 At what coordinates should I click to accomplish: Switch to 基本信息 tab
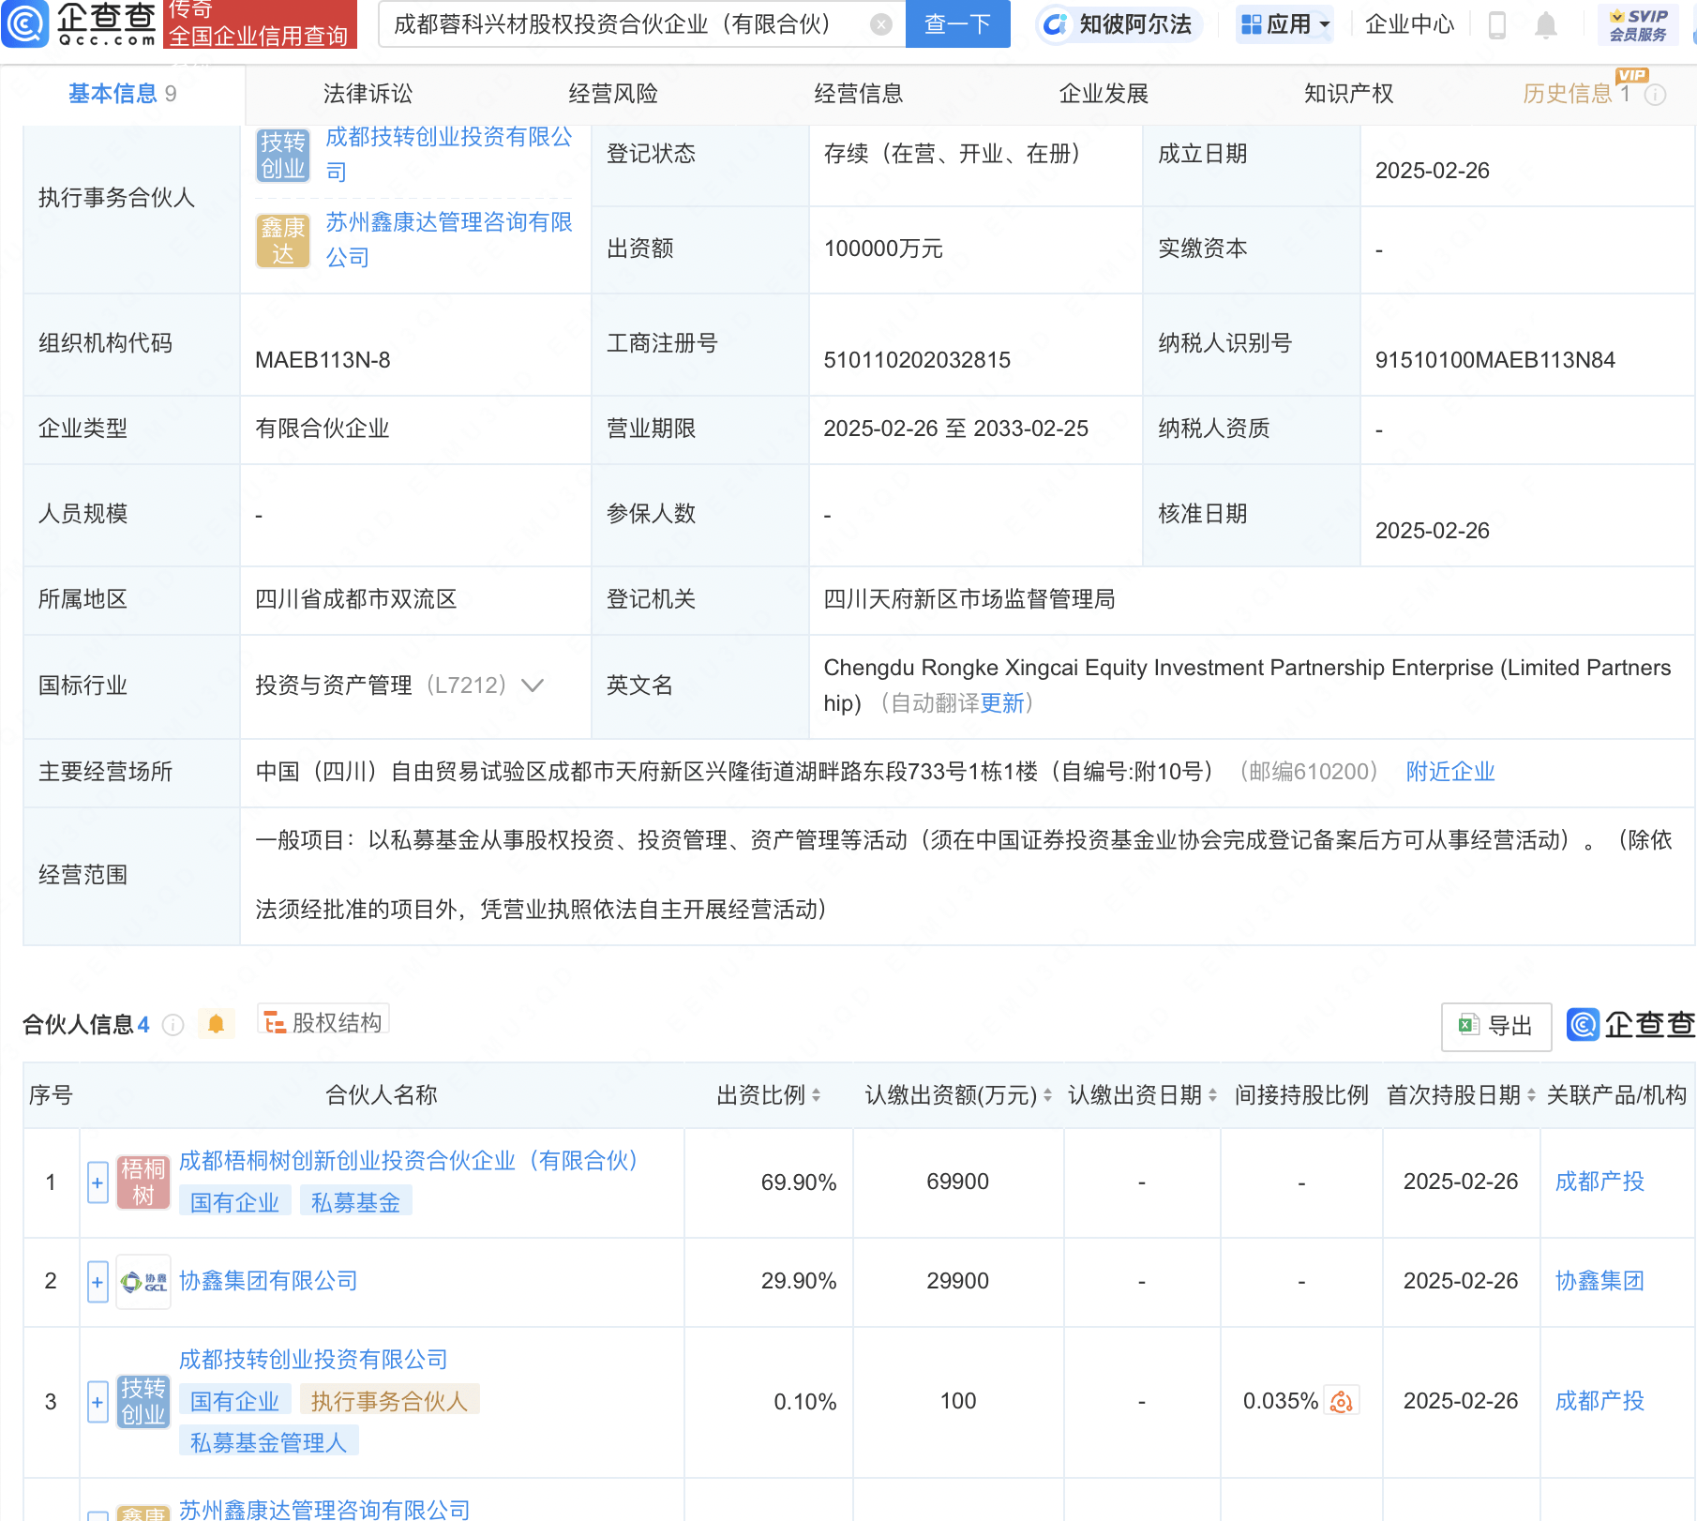122,94
